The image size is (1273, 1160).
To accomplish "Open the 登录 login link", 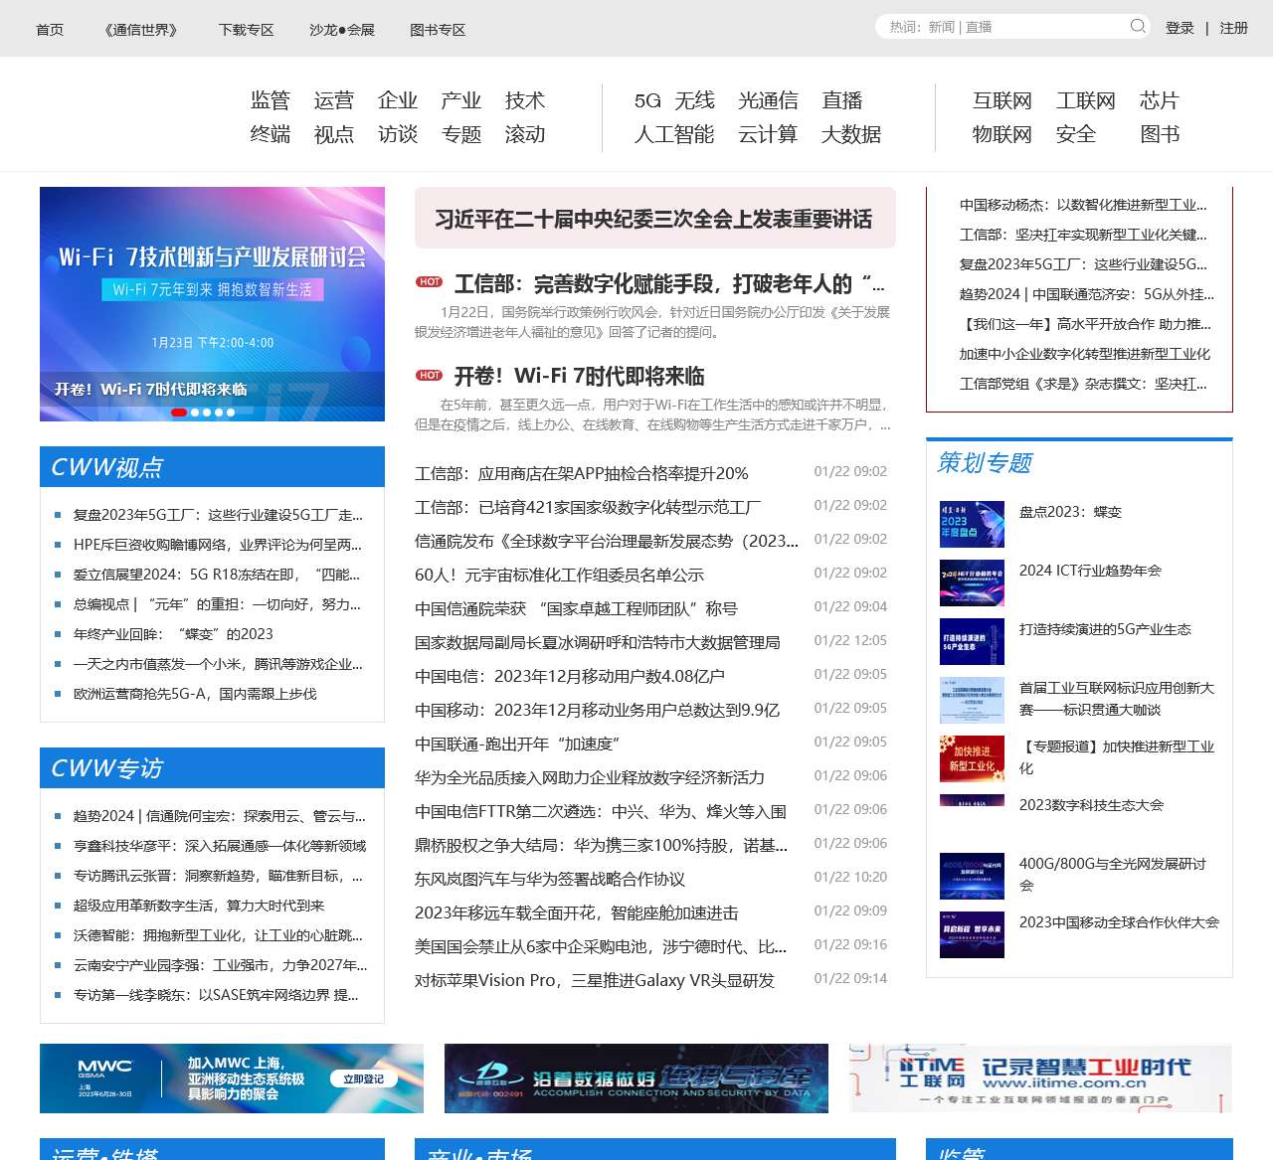I will [1180, 28].
